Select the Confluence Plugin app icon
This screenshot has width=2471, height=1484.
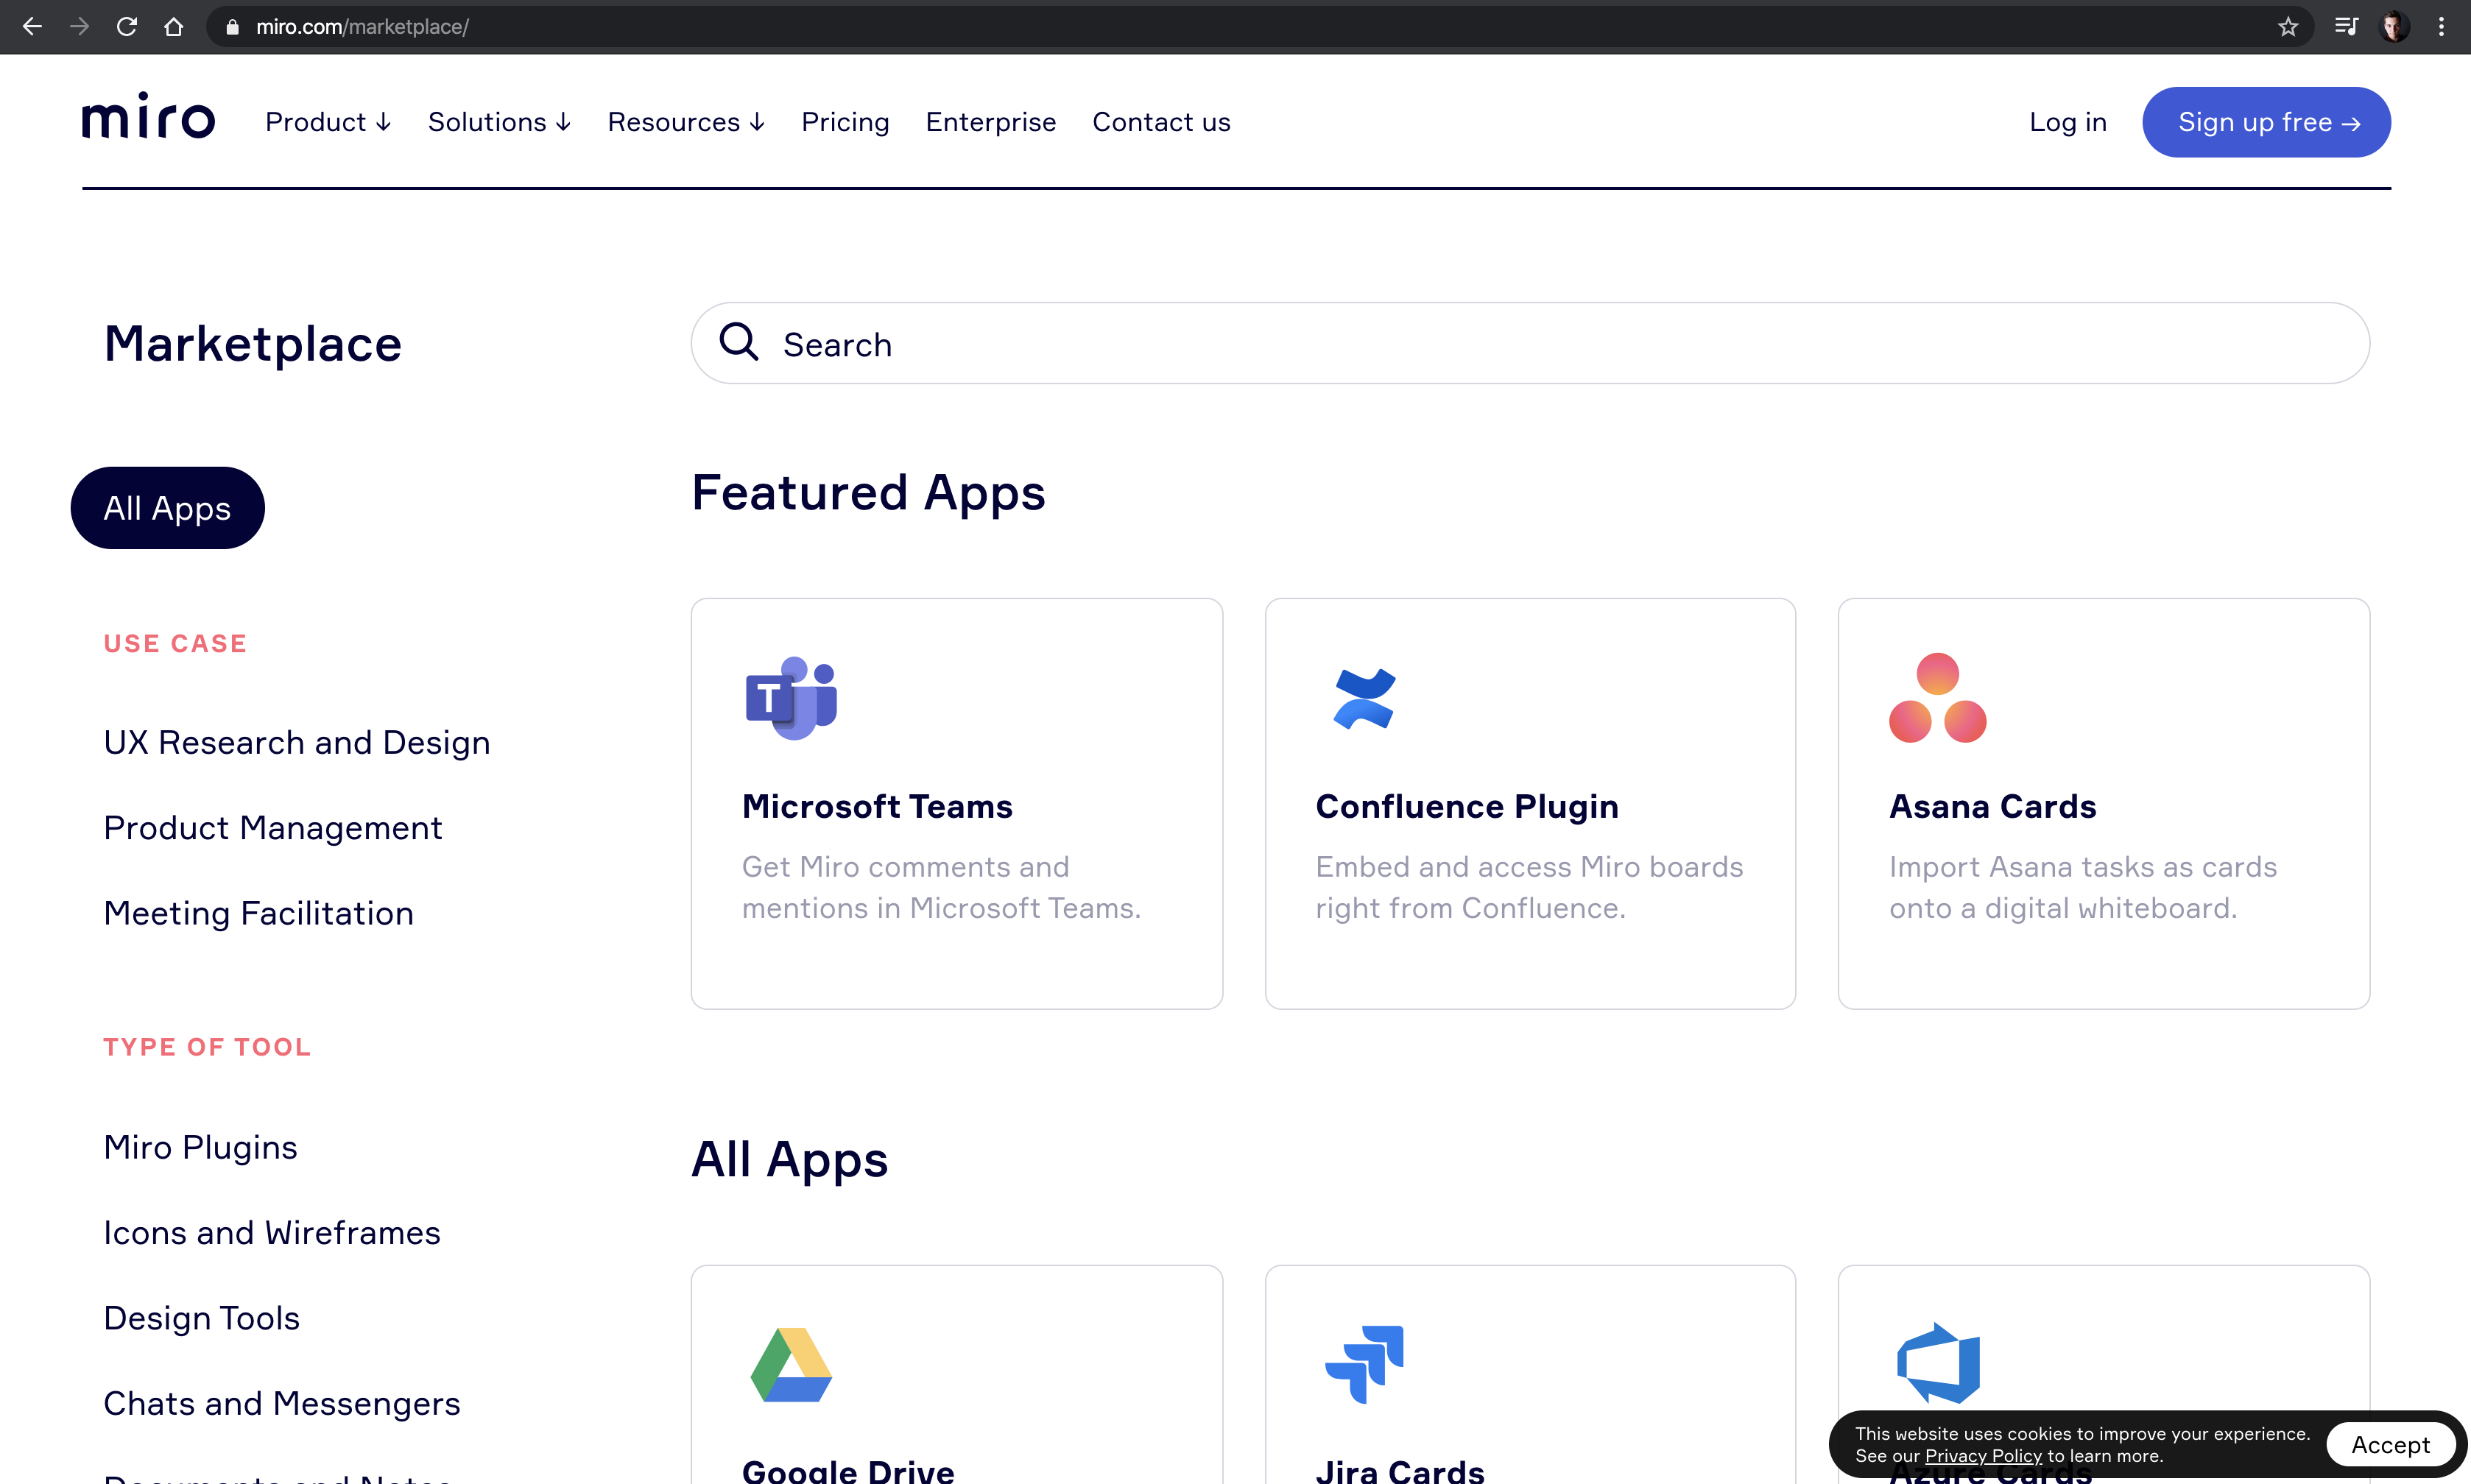[1362, 698]
